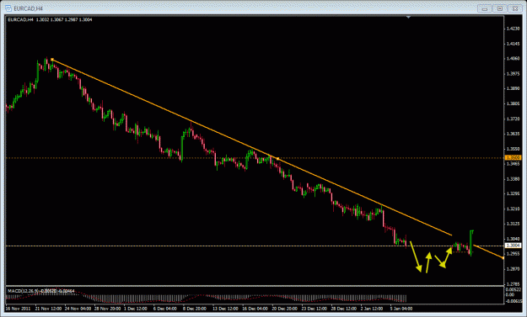The width and height of the screenshot is (527, 317).
Task: Click the 16 Nov 2011 date label
Action: point(18,309)
